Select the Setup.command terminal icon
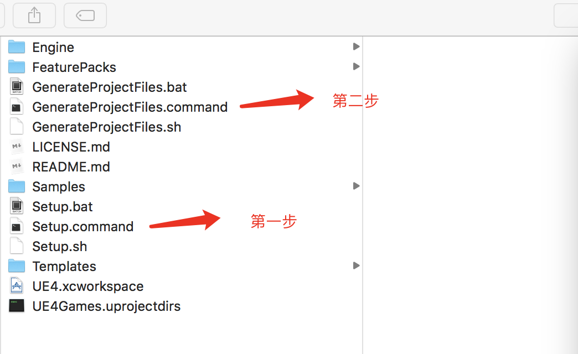The width and height of the screenshot is (578, 354). [17, 226]
